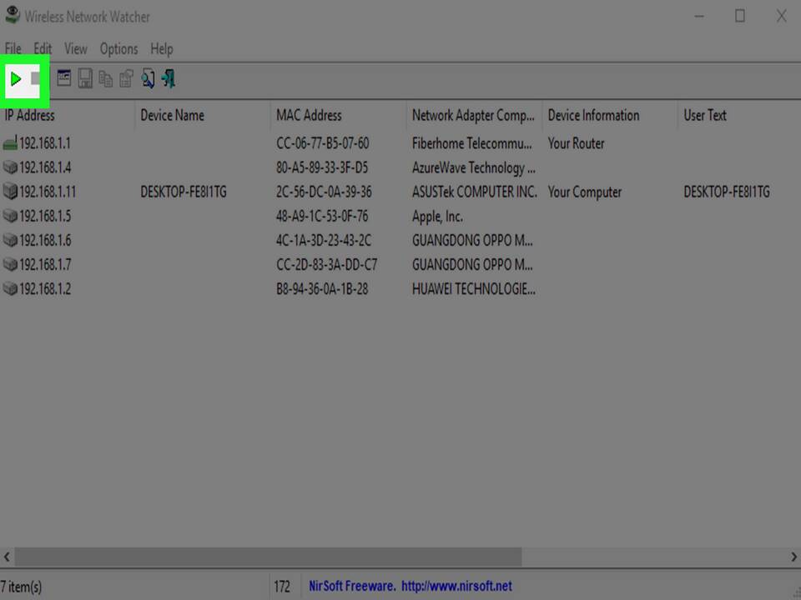This screenshot has height=600, width=801.
Task: Click MAC address B8-94-36-0A-1B-28
Action: 322,289
